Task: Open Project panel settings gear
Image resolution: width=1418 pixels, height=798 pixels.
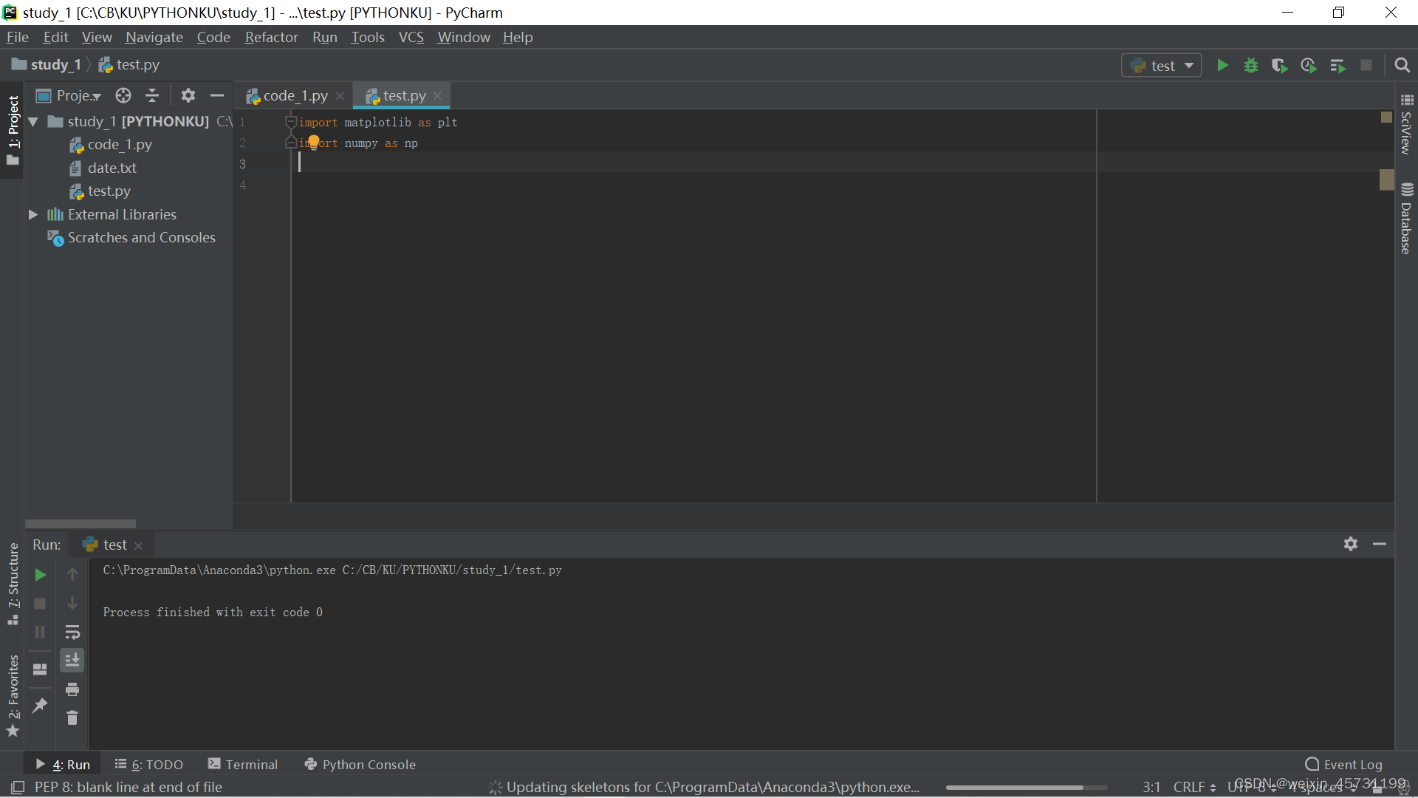Action: pos(188,95)
